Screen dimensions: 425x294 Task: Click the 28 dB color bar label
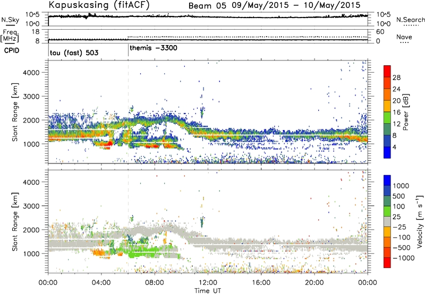tap(396, 77)
